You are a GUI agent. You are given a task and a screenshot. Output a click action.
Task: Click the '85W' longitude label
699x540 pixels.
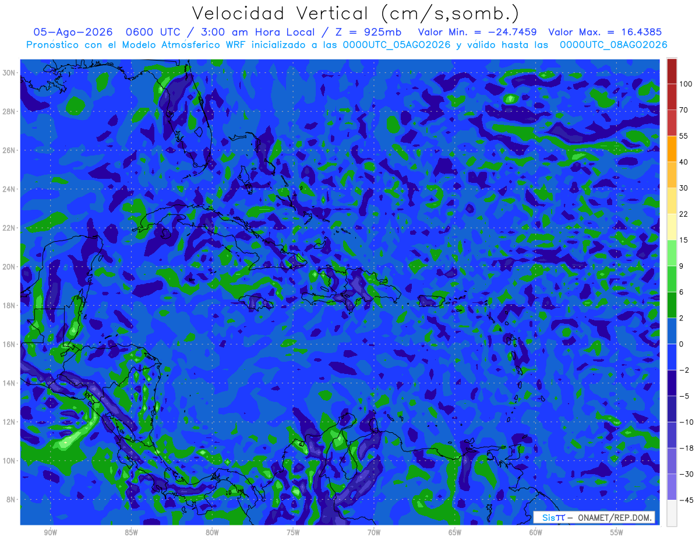(131, 532)
